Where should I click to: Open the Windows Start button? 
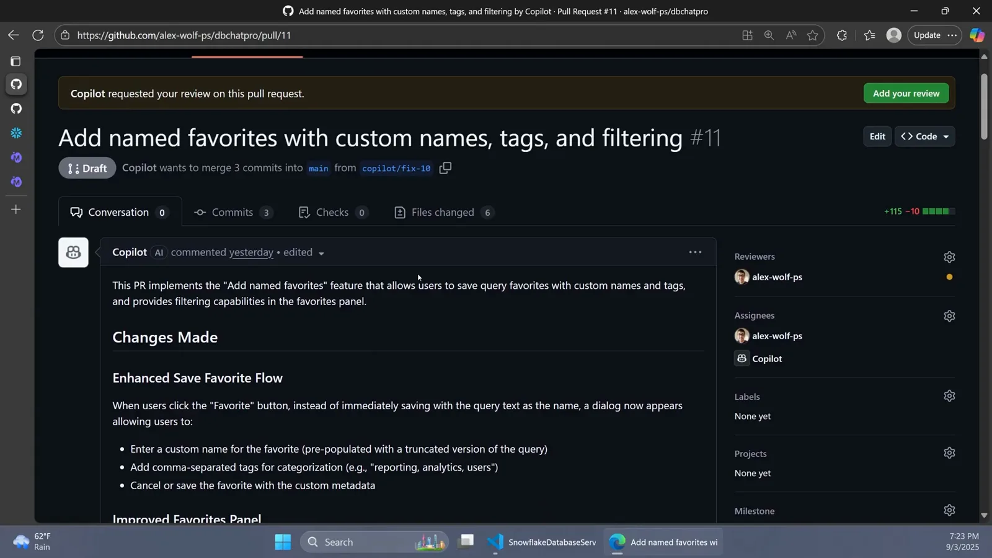tap(283, 542)
